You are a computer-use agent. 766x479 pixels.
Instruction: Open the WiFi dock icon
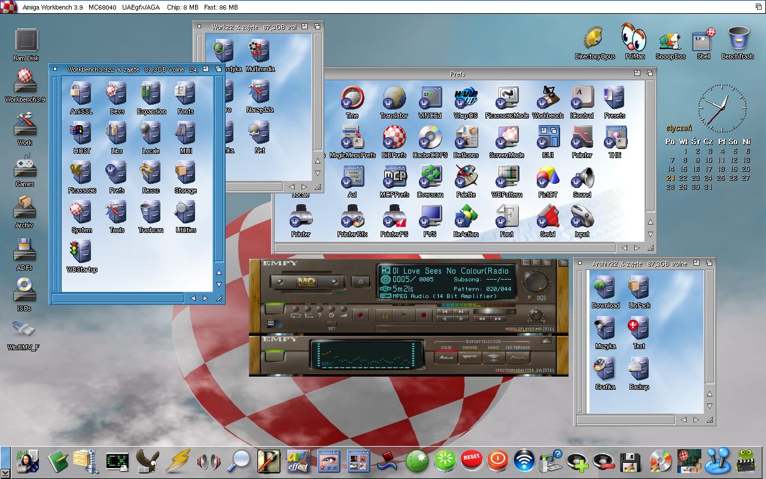click(x=524, y=460)
